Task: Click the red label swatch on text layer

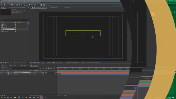Action: point(8,72)
